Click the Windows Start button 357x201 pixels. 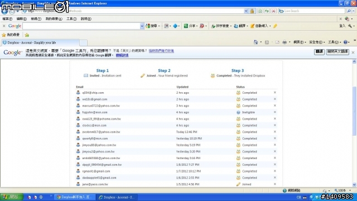point(11,197)
